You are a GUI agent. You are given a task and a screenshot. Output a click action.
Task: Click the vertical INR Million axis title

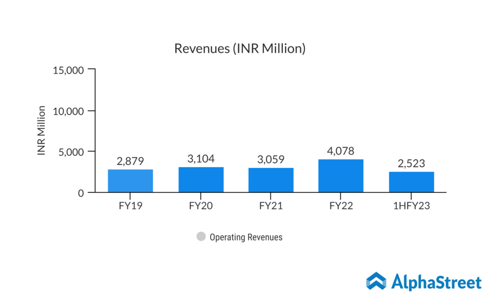point(42,131)
